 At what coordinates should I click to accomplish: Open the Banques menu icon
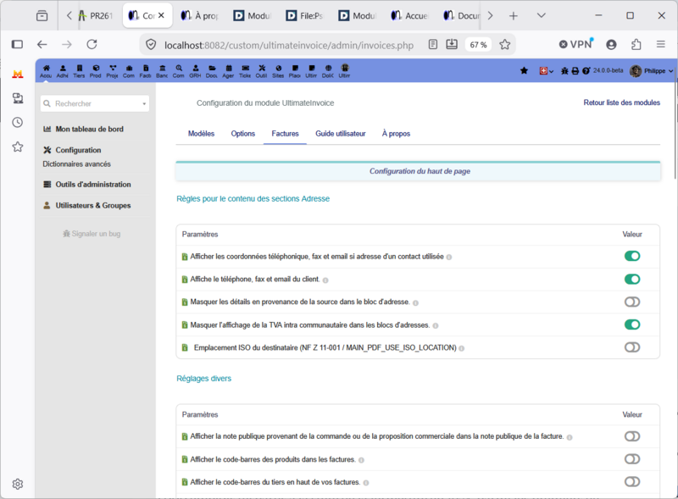[162, 69]
